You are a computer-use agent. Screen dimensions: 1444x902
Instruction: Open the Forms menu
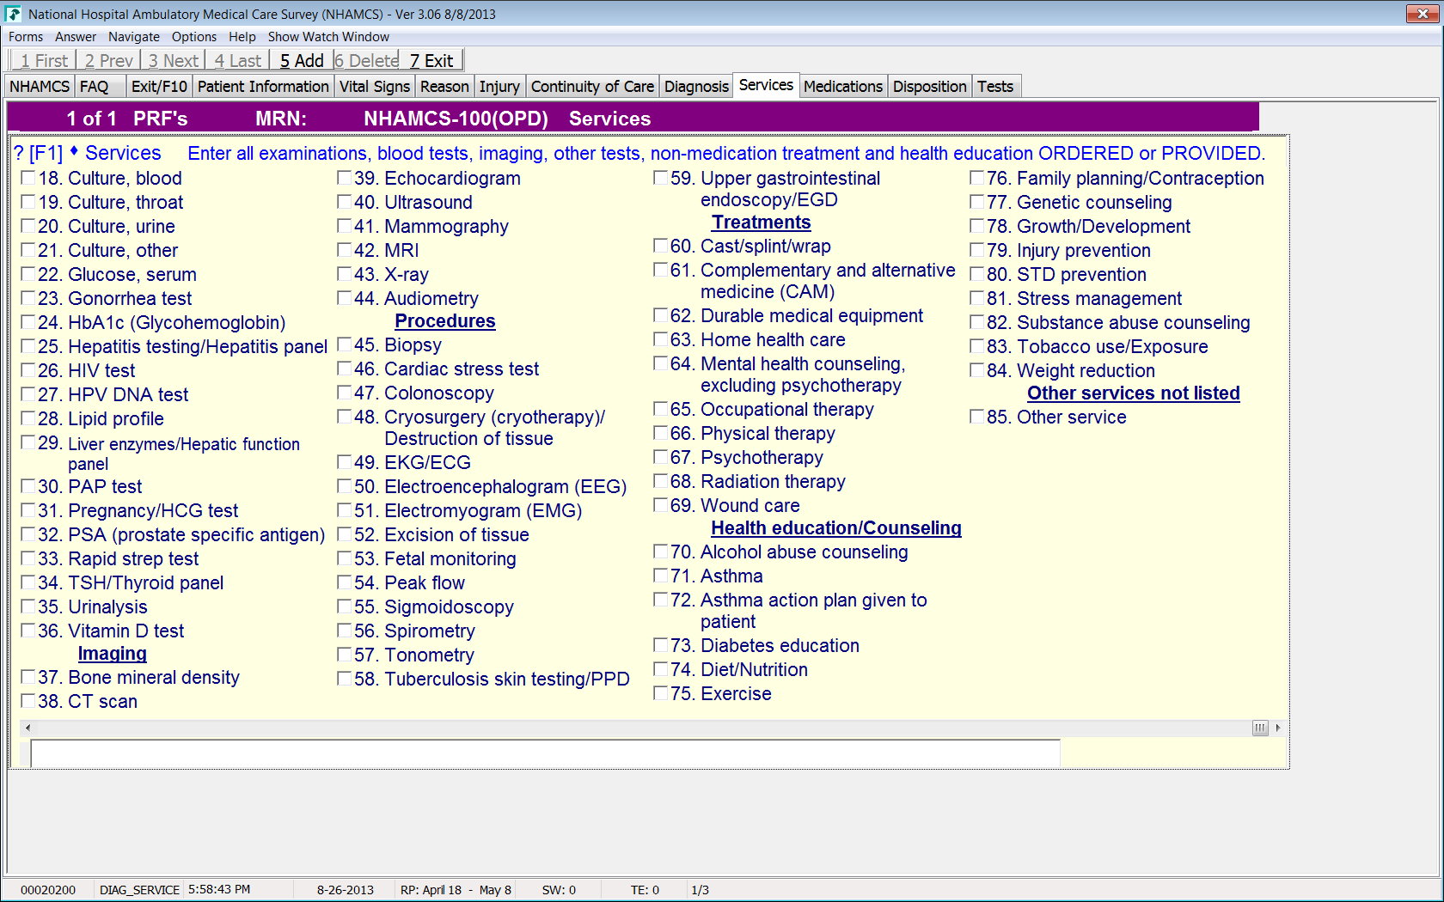pos(26,37)
